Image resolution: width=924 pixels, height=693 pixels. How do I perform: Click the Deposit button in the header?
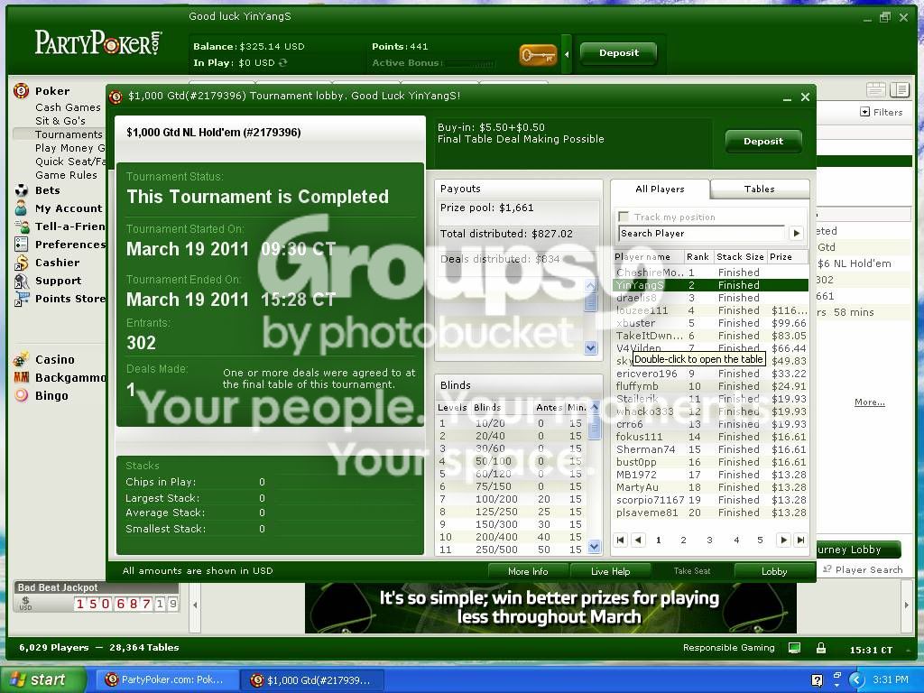coord(619,53)
